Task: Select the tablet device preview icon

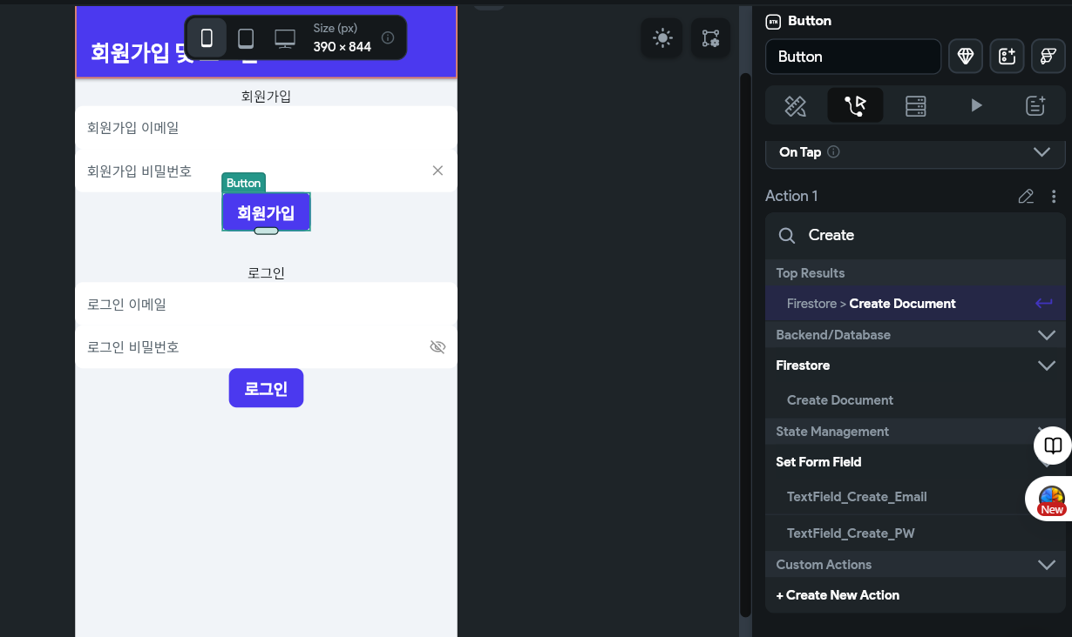Action: tap(246, 37)
